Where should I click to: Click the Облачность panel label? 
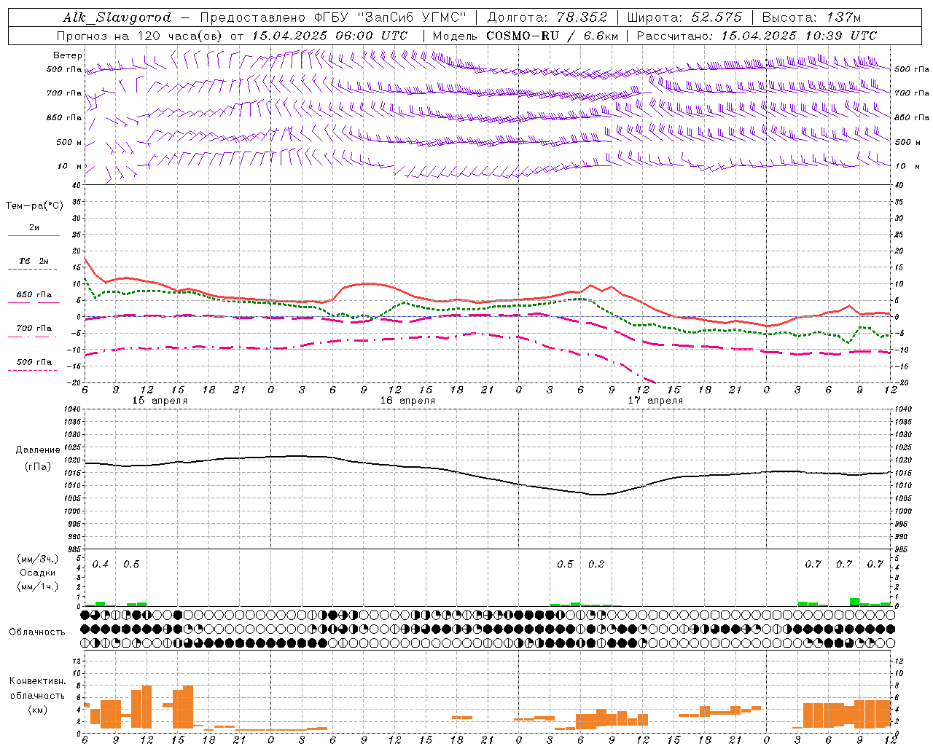pyautogui.click(x=37, y=632)
